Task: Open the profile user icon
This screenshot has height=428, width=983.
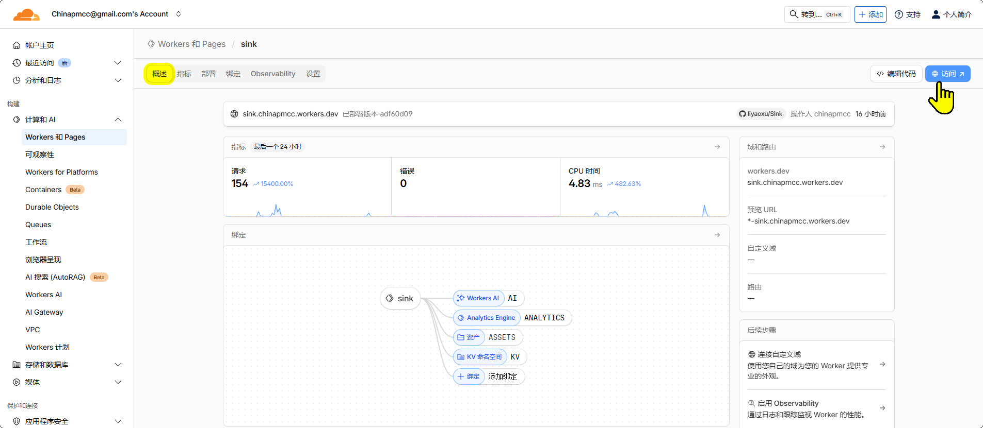Action: 936,14
